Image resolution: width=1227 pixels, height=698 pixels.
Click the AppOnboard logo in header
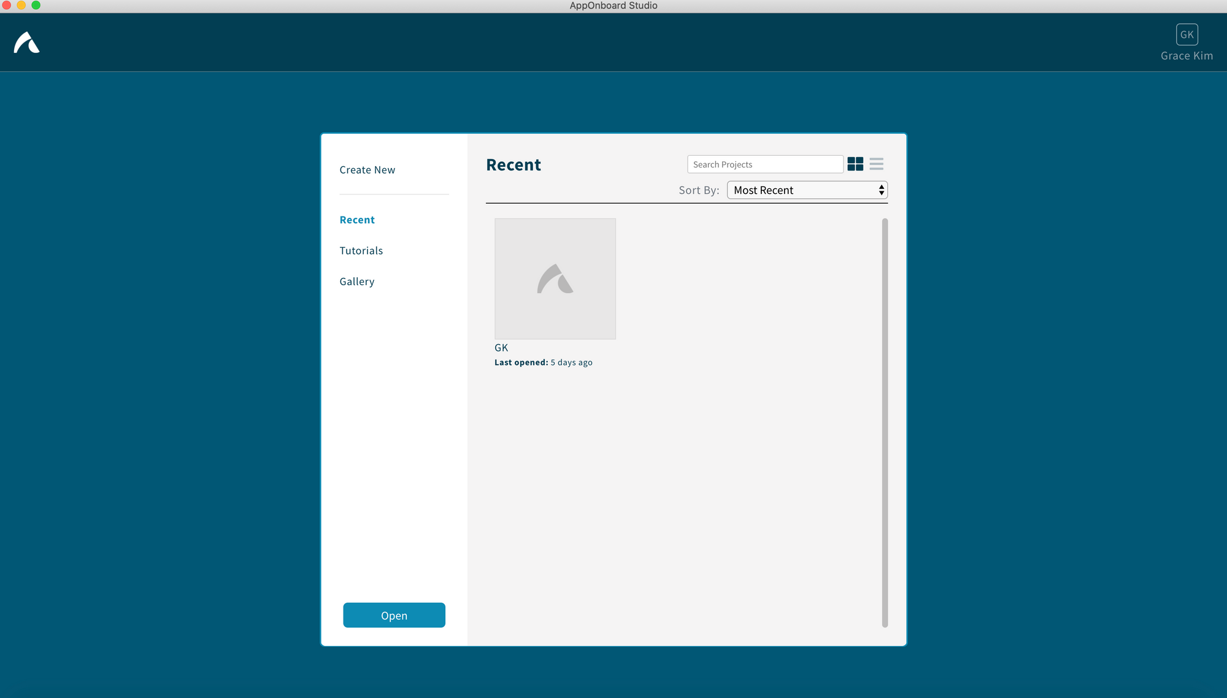coord(27,43)
